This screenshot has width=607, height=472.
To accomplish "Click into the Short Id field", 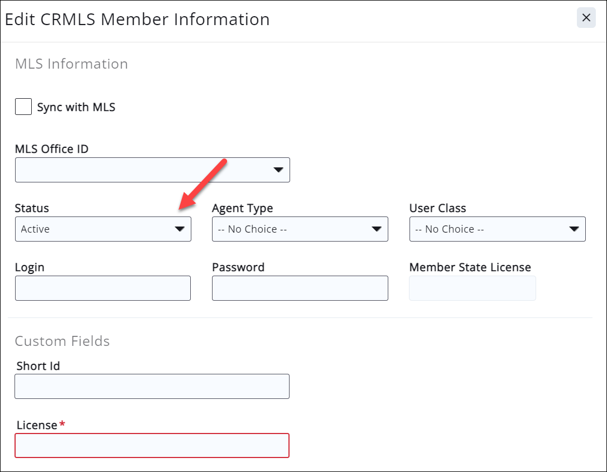I will click(x=152, y=386).
